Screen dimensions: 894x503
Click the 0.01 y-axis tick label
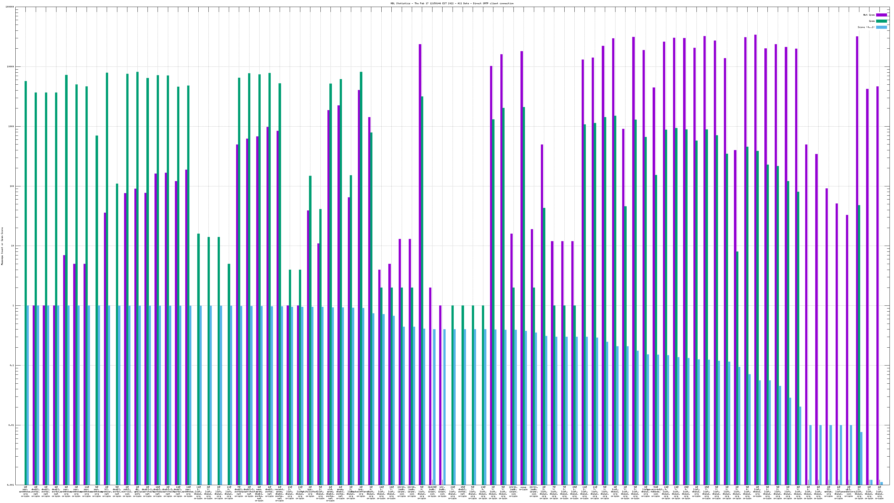11,425
